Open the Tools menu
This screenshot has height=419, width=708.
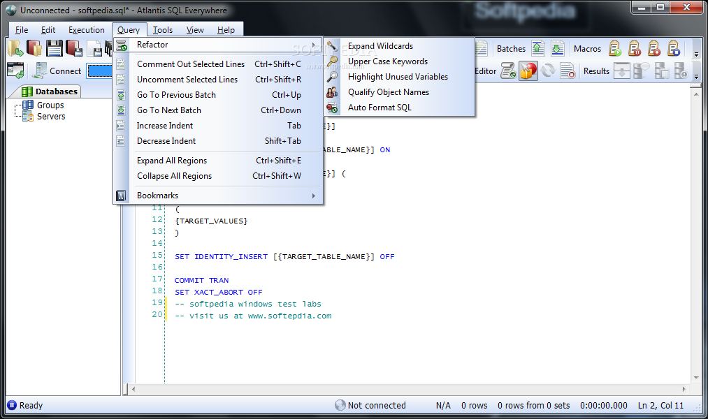tap(163, 30)
